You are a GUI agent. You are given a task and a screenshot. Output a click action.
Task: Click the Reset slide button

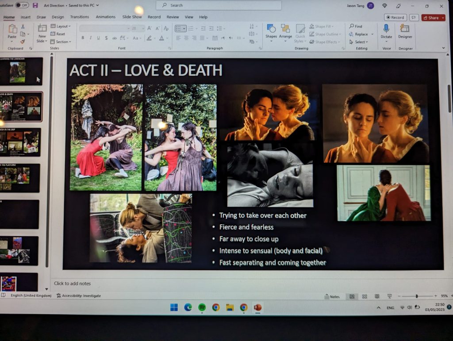click(x=58, y=34)
